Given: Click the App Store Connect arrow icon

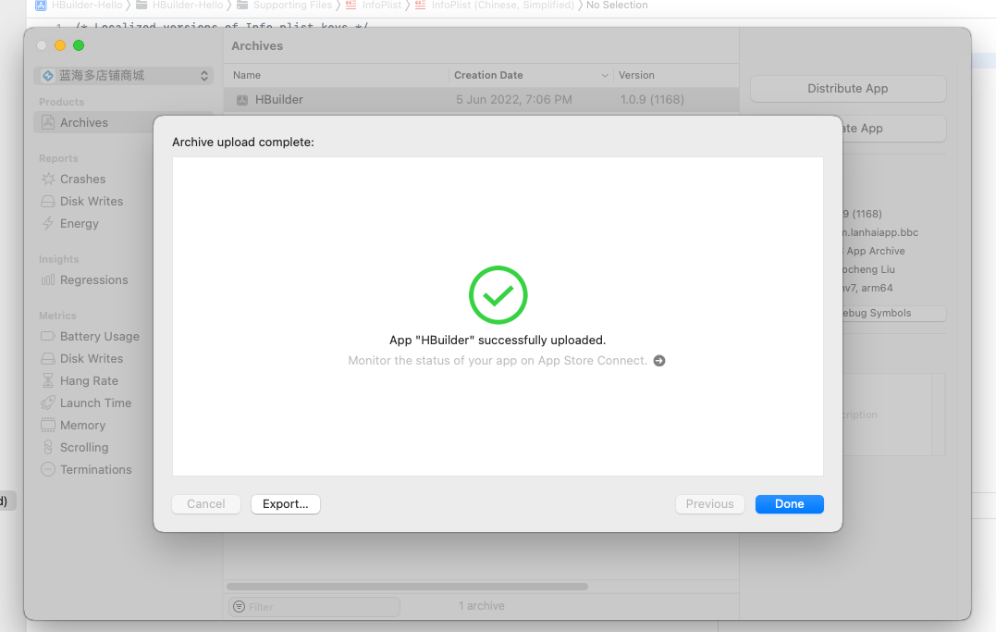Looking at the screenshot, I should (x=659, y=361).
